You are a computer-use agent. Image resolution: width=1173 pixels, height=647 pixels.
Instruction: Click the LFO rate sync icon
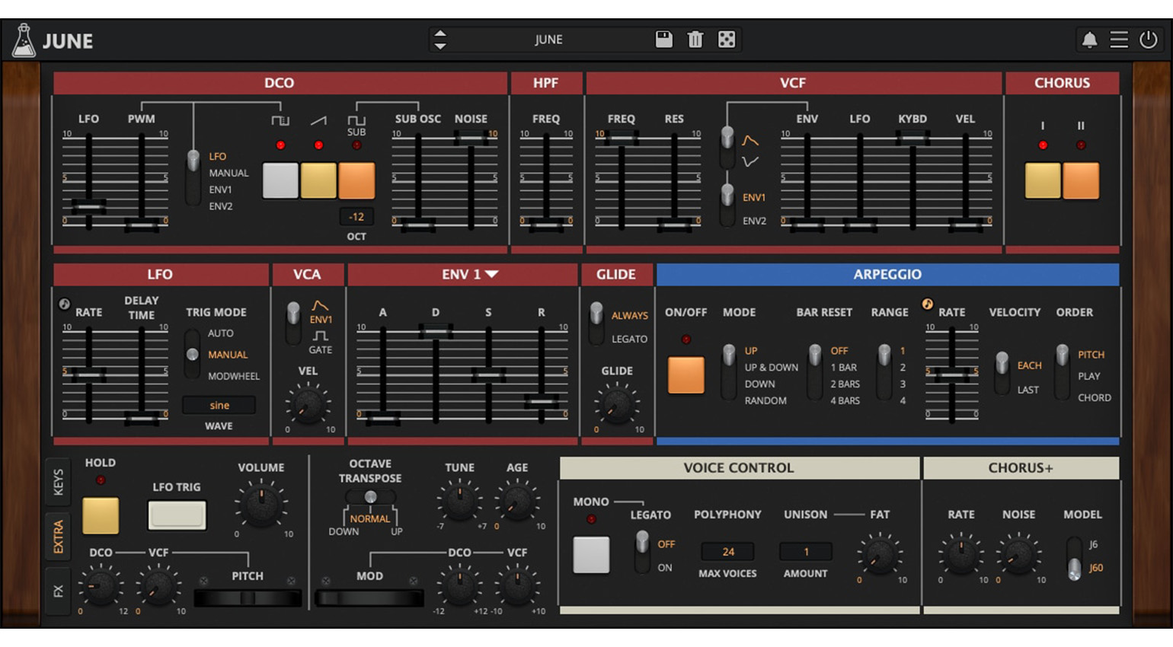point(65,304)
